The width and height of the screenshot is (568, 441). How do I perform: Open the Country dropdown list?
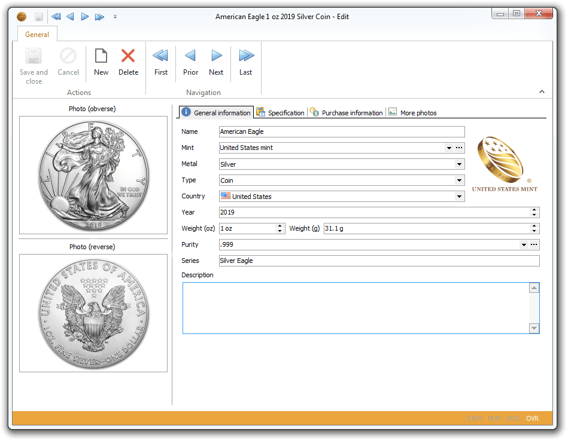[459, 197]
